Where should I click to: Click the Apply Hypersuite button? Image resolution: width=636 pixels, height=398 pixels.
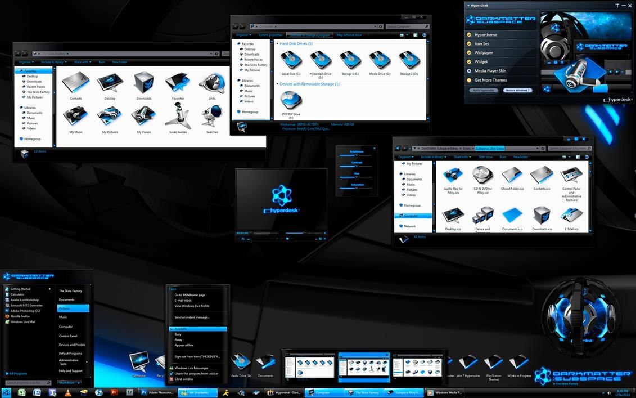(x=484, y=90)
